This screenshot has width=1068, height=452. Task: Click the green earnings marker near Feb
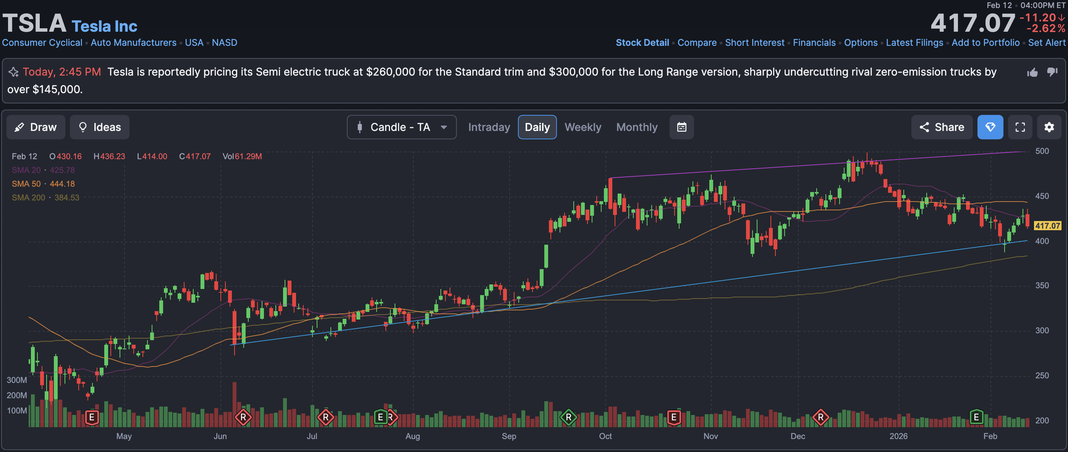click(x=976, y=417)
